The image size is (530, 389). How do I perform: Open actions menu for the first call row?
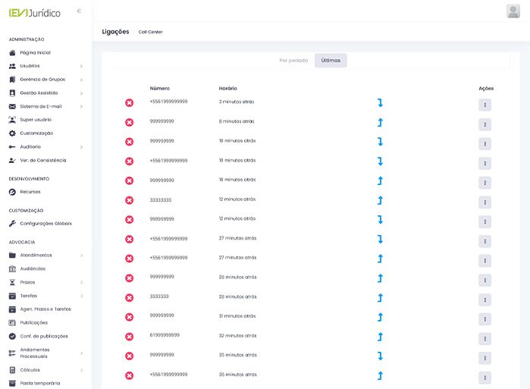pos(485,105)
